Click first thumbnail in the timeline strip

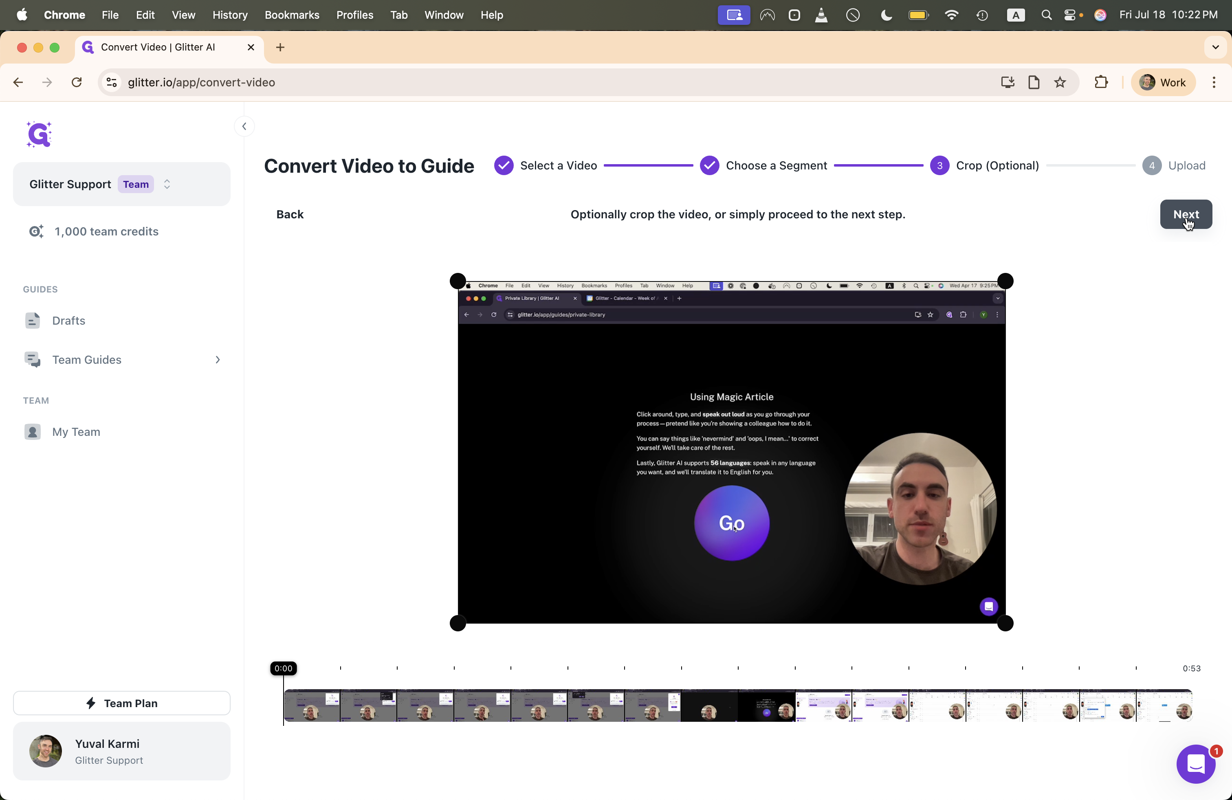(x=312, y=705)
